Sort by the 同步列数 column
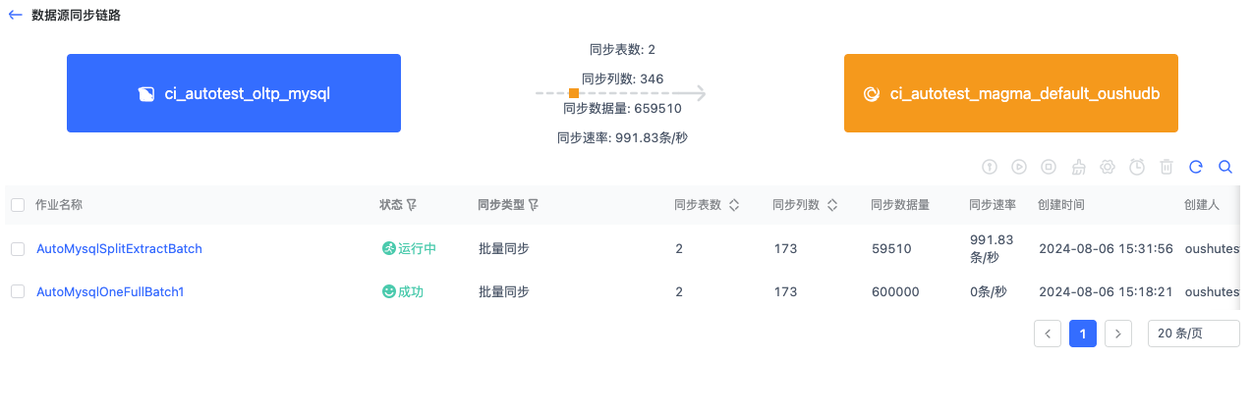 (x=831, y=205)
